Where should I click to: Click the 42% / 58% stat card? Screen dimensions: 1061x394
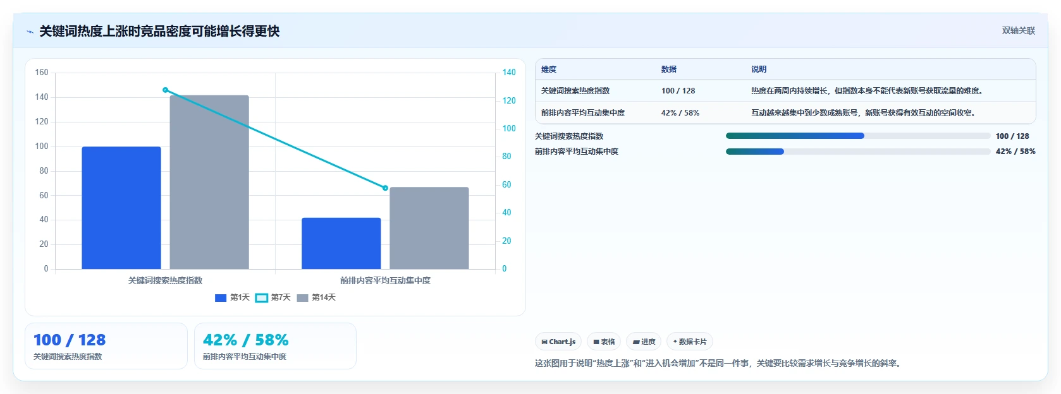275,346
